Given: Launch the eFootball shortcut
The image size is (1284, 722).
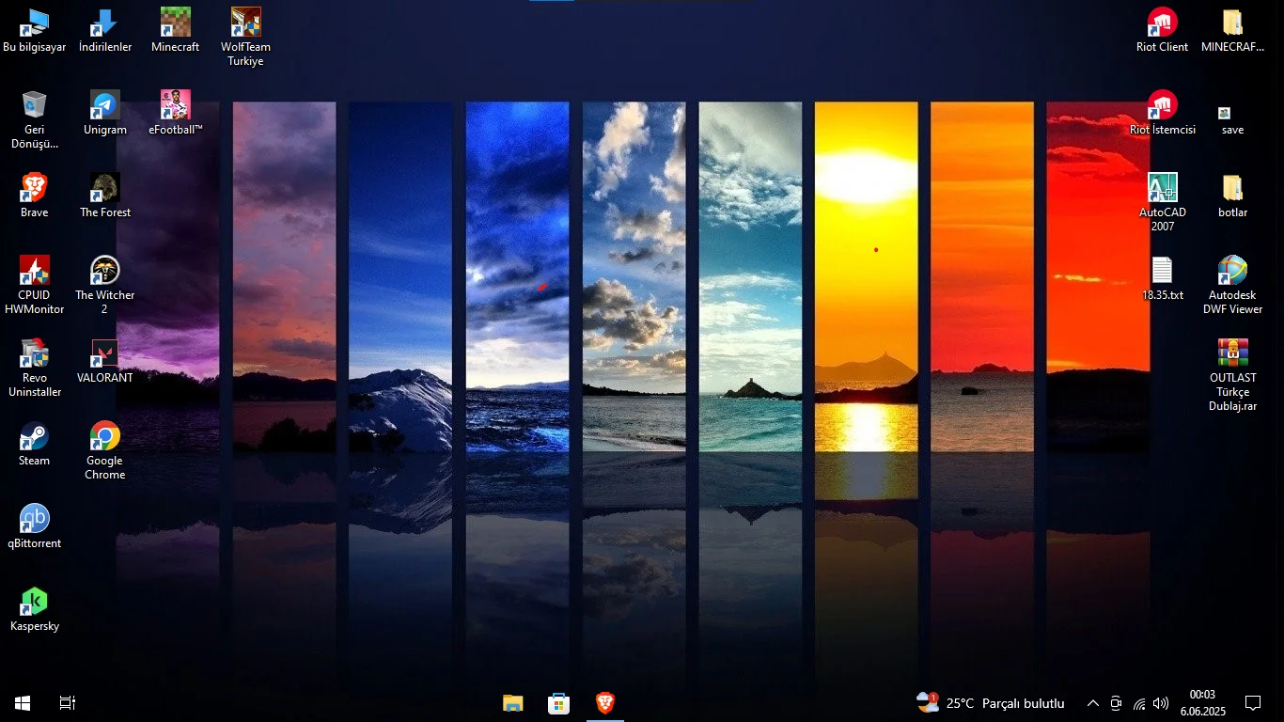Looking at the screenshot, I should click(174, 103).
